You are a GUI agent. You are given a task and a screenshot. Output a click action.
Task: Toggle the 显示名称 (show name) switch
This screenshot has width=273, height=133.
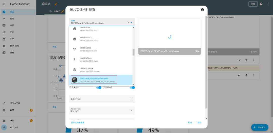point(99,88)
